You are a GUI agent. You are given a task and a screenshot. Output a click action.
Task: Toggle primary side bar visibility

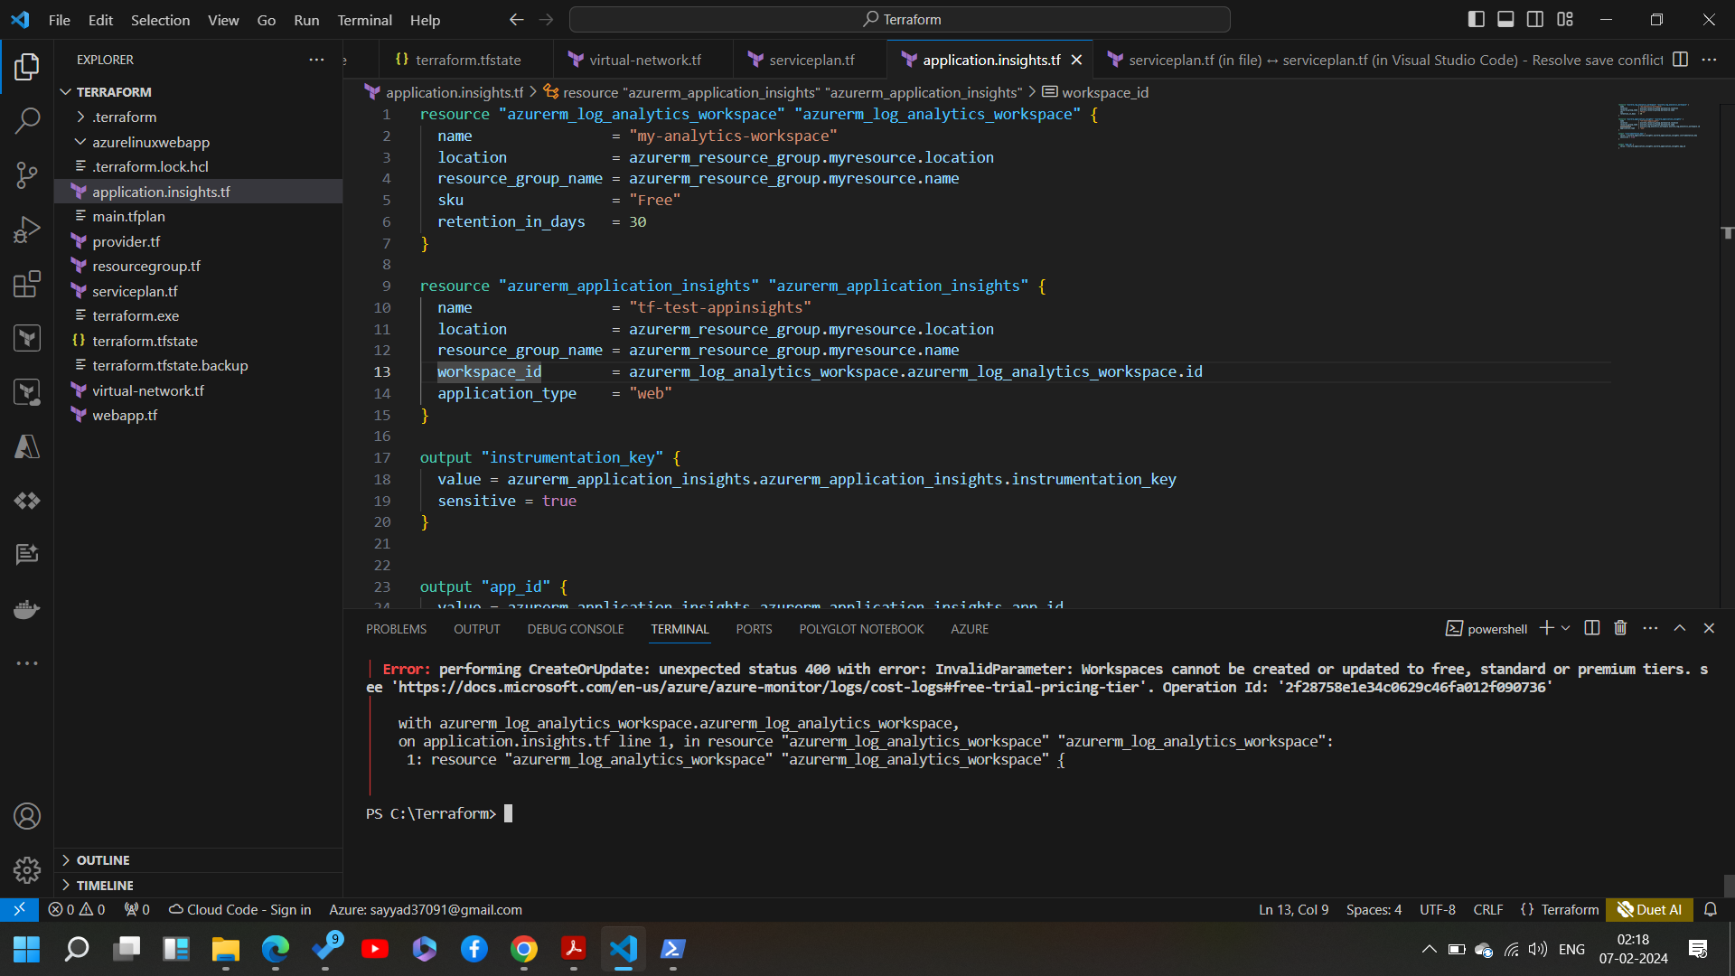(x=1476, y=19)
